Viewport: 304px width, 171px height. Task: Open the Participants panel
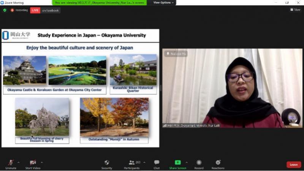[x=132, y=165]
